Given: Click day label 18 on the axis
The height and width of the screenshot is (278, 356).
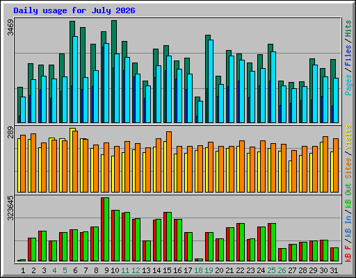Looking at the screenshot, I should pos(198,270).
